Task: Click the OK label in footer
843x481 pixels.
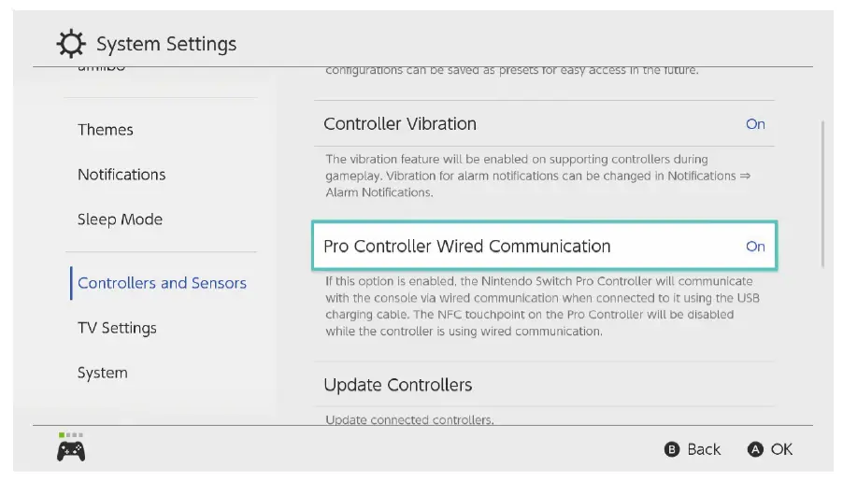Action: tap(781, 449)
